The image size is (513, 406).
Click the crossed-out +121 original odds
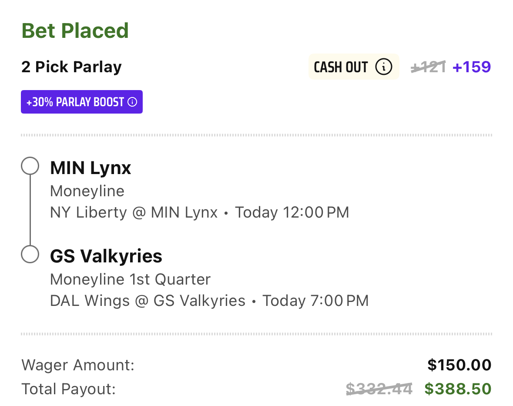(x=428, y=67)
